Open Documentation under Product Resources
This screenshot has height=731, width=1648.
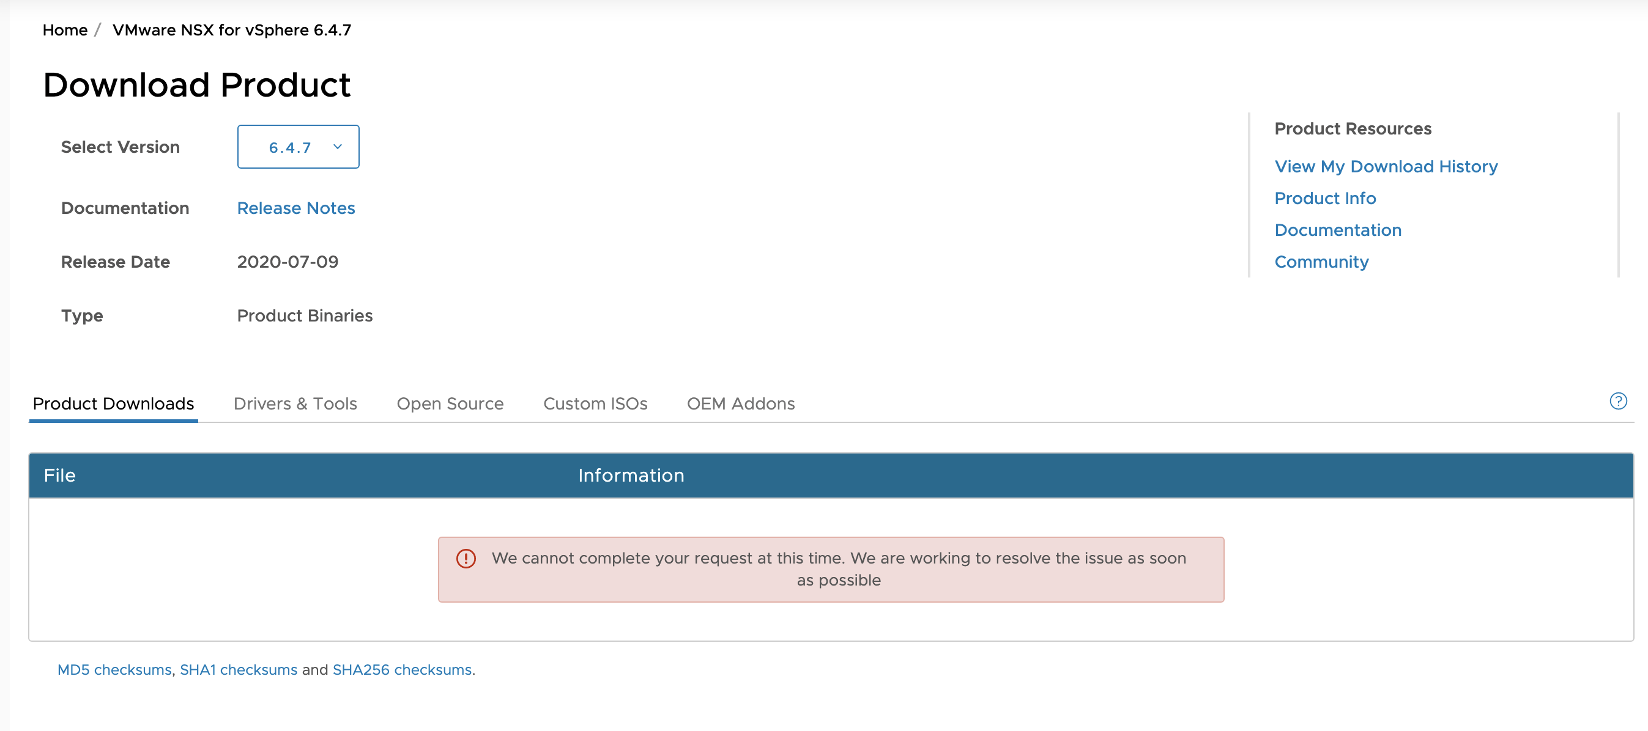point(1337,230)
